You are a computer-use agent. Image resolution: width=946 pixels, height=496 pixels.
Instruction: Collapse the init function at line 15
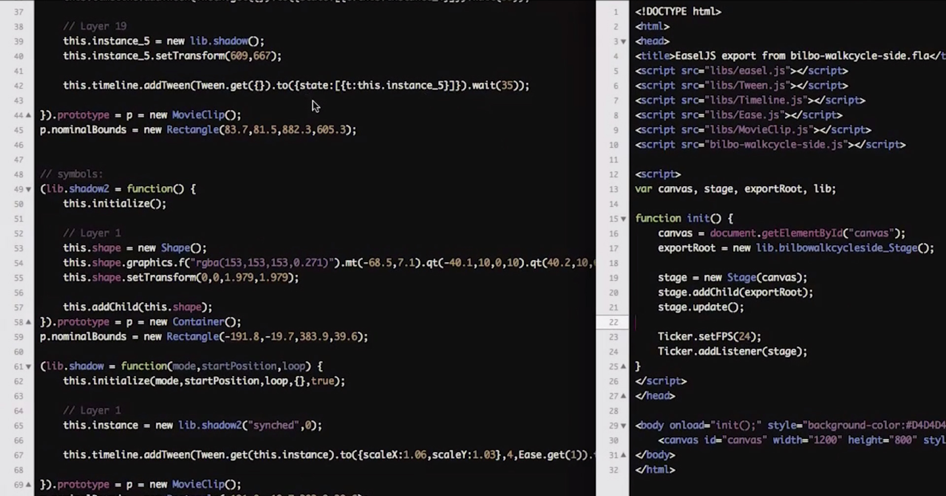click(x=623, y=219)
